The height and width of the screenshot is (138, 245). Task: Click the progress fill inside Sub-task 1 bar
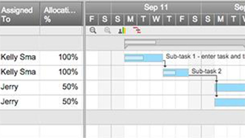click(x=134, y=58)
